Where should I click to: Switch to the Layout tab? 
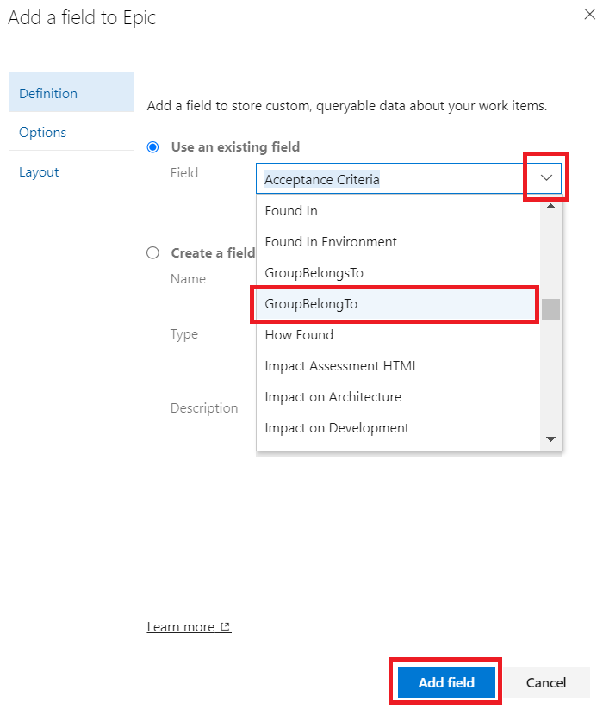[x=71, y=171]
